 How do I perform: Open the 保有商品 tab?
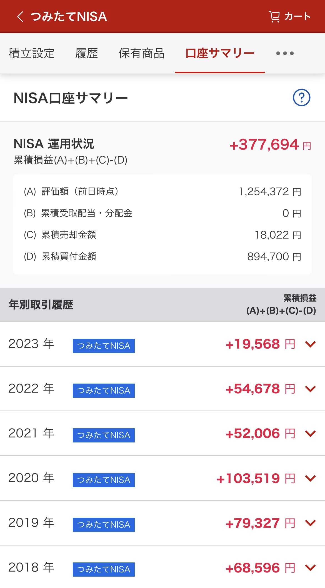142,53
